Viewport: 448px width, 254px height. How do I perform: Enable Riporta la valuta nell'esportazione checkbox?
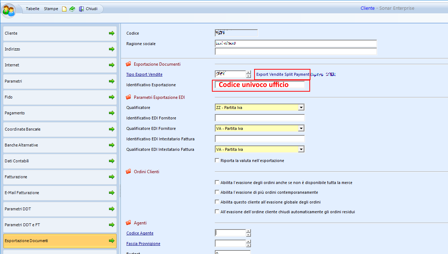click(217, 161)
